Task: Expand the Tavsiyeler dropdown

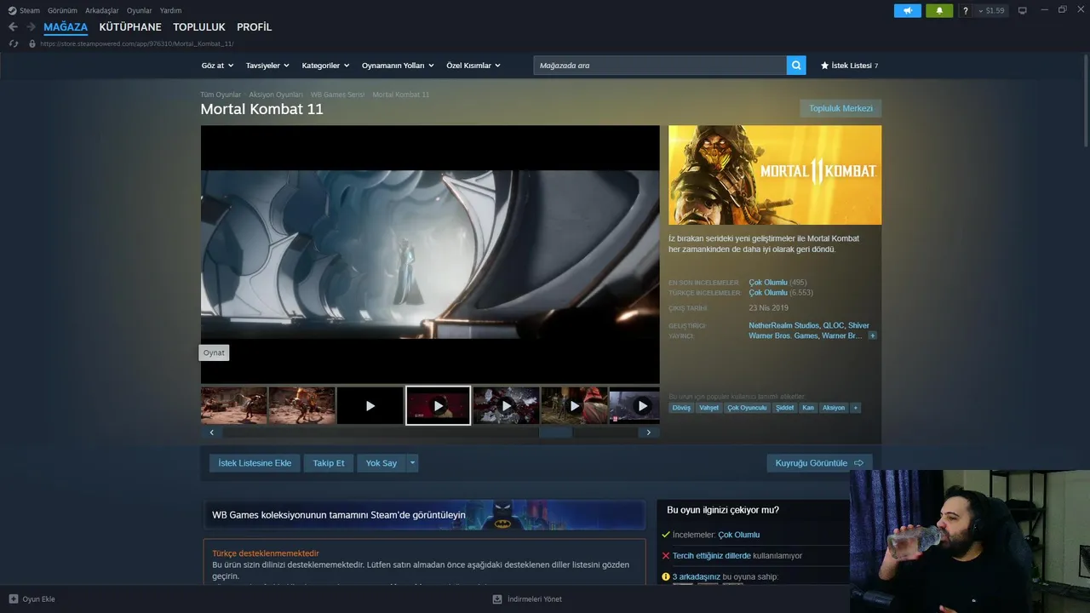Action: [267, 66]
